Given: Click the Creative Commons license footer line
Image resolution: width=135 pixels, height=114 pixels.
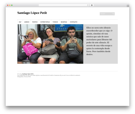Looking at the screenshot, I should tap(49, 75).
